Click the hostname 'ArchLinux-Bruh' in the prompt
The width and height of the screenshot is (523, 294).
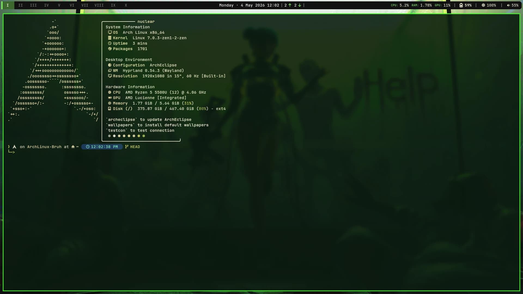tap(44, 147)
